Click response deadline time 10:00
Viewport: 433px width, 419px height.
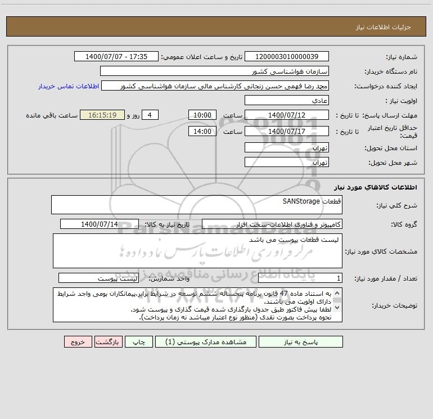202,115
